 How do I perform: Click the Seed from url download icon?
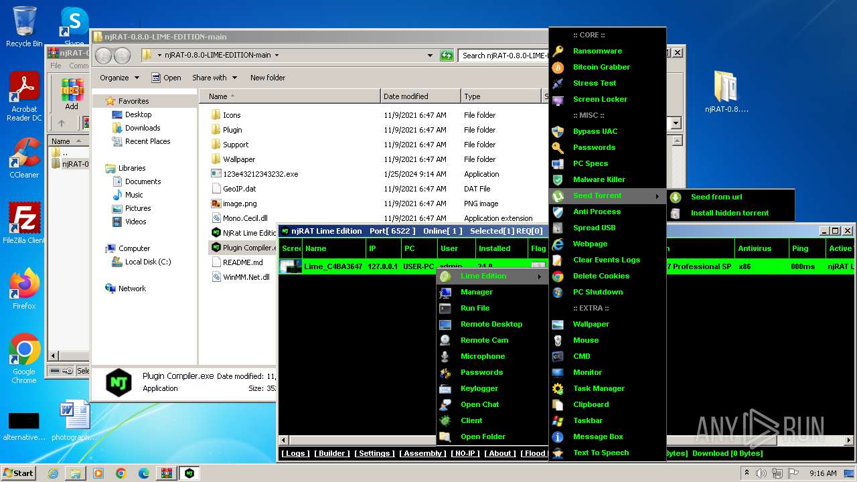coord(676,197)
